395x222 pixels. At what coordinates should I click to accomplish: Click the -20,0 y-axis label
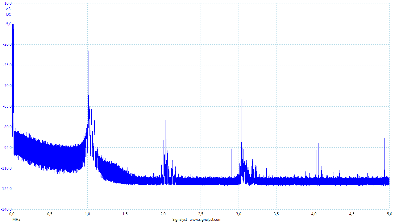pos(7,44)
